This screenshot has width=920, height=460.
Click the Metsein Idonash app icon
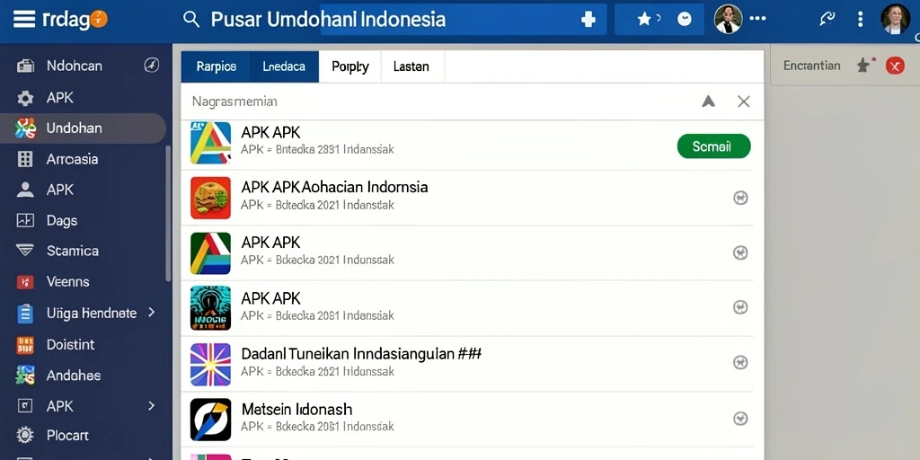[210, 420]
